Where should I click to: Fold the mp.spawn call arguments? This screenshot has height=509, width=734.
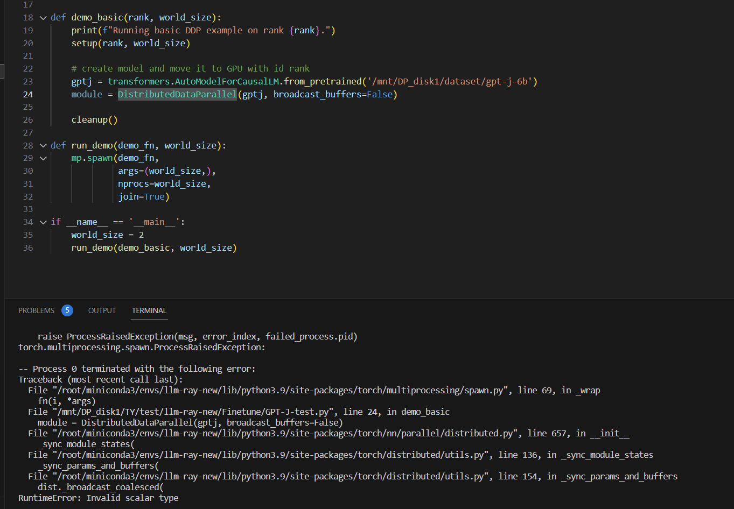pos(43,158)
